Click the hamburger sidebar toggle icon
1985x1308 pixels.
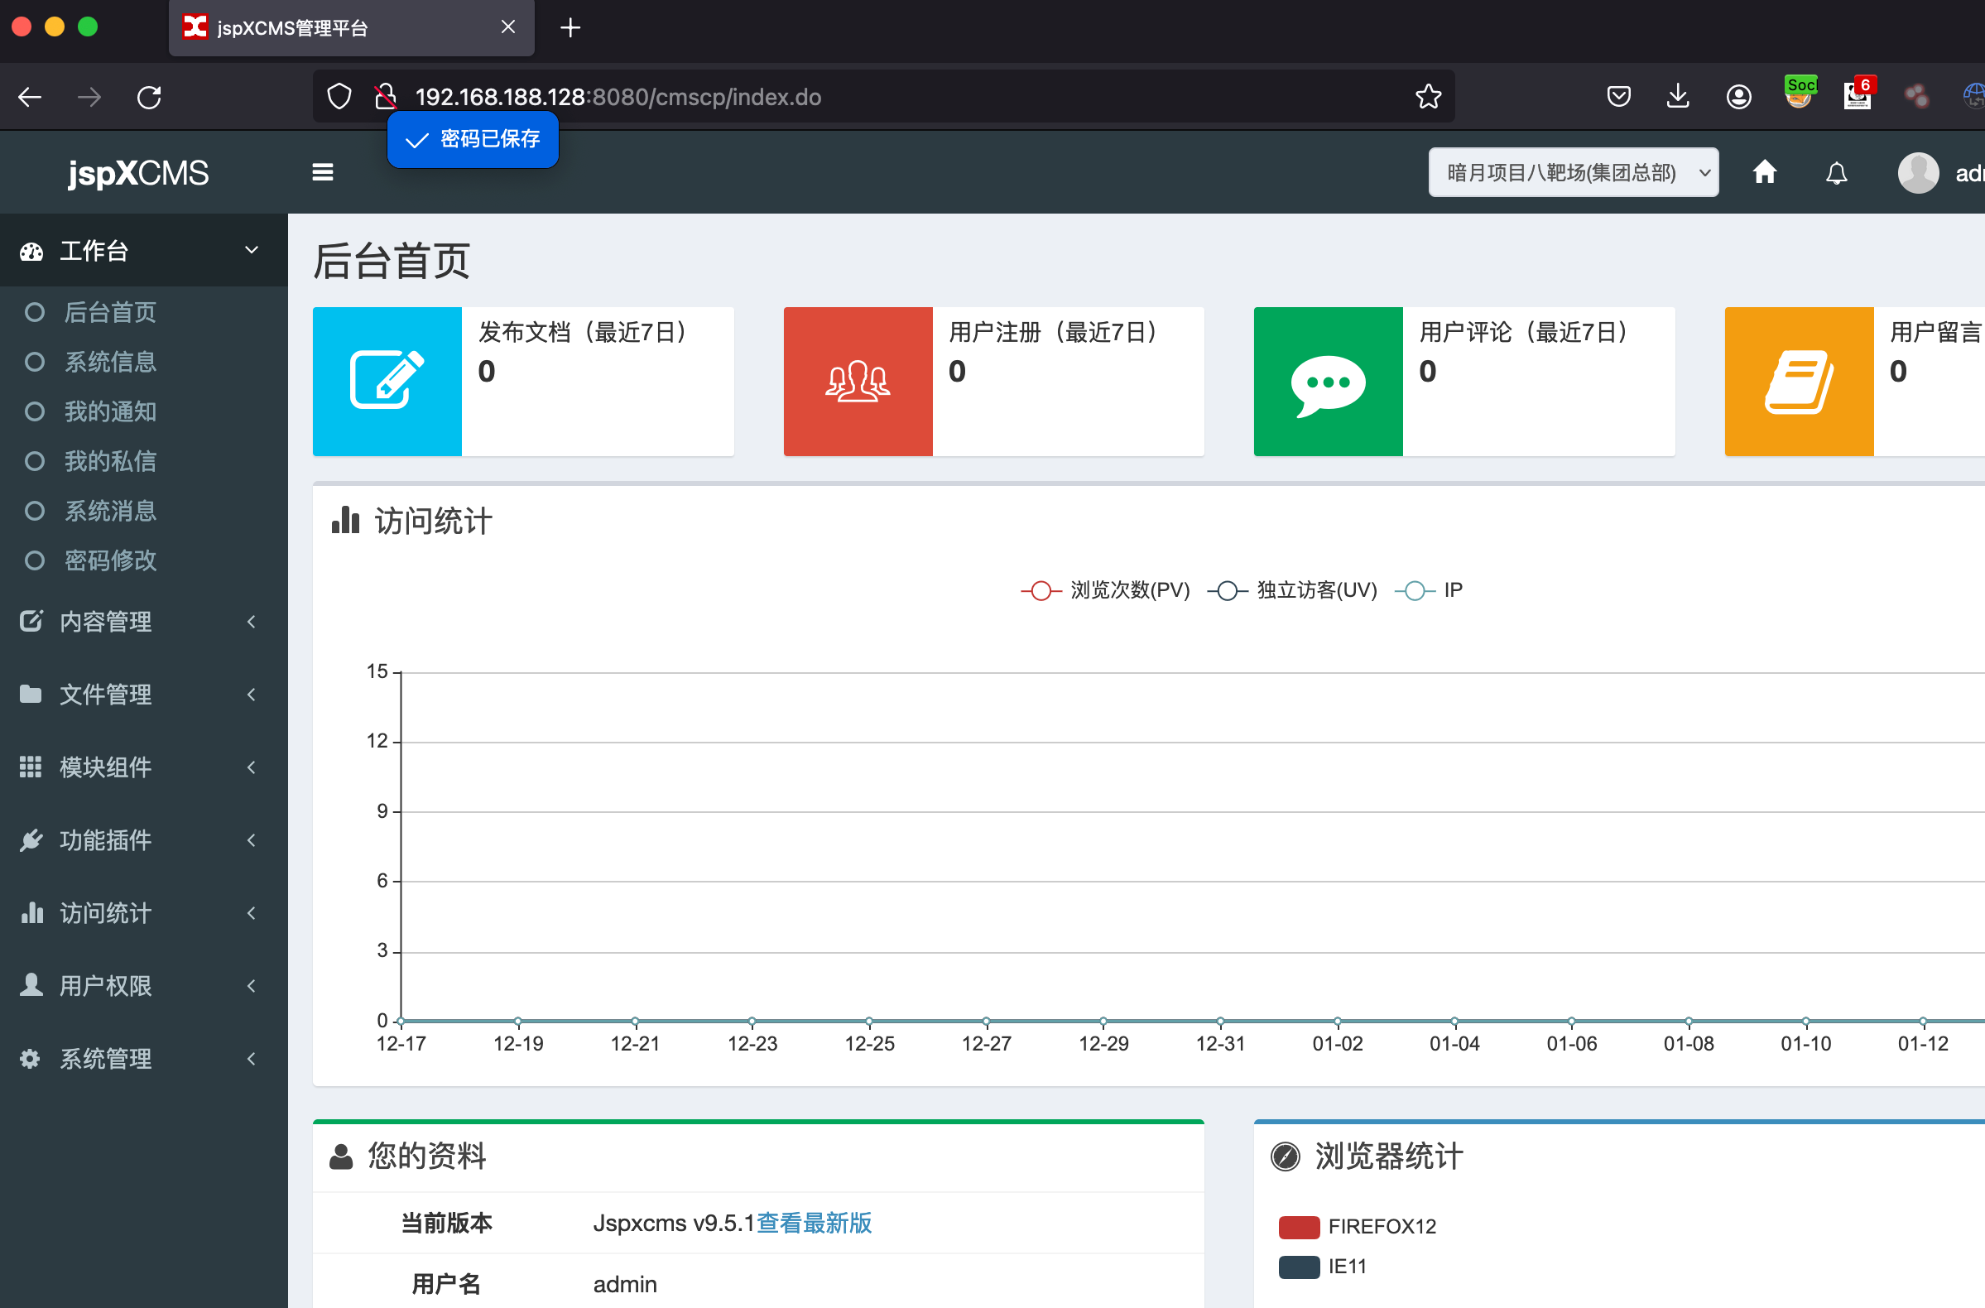pos(322,173)
